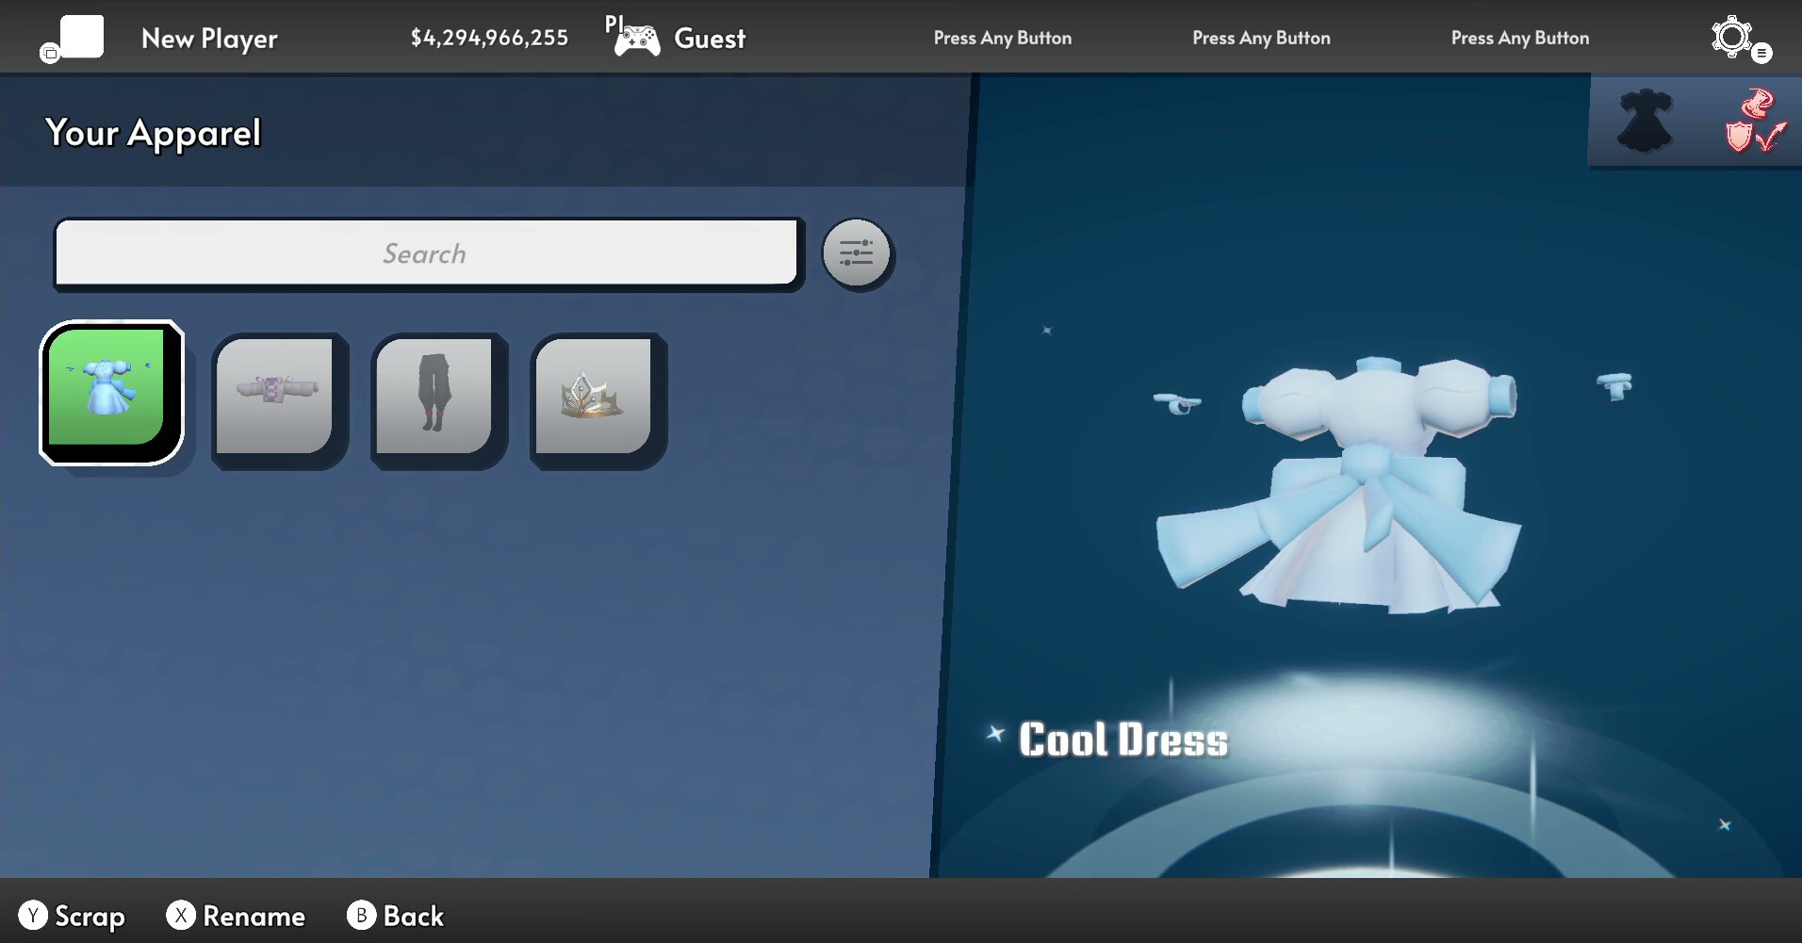Viewport: 1802px width, 943px height.
Task: Click the hamburger menu badge beside the settings gear
Action: (1761, 54)
